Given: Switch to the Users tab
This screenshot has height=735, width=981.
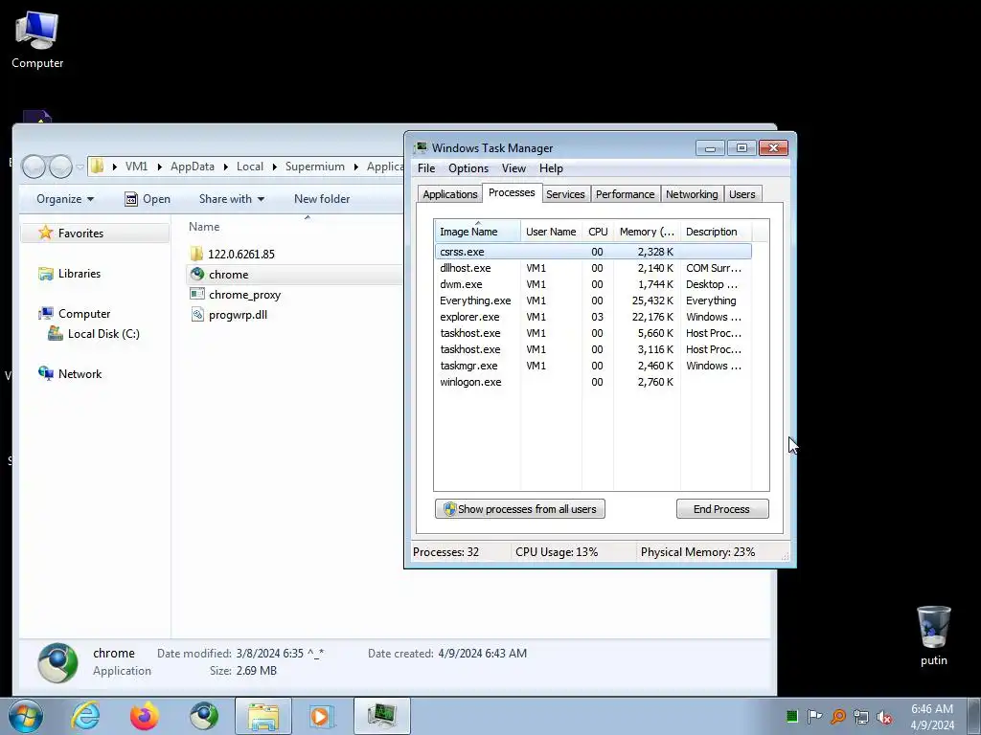Looking at the screenshot, I should (742, 194).
